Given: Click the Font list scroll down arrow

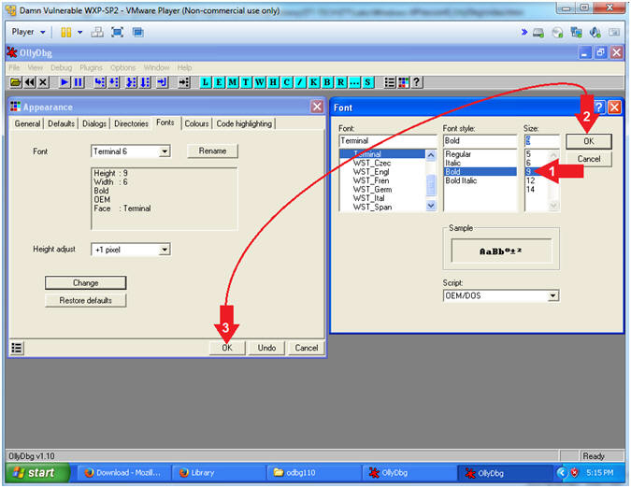Looking at the screenshot, I should pyautogui.click(x=431, y=206).
